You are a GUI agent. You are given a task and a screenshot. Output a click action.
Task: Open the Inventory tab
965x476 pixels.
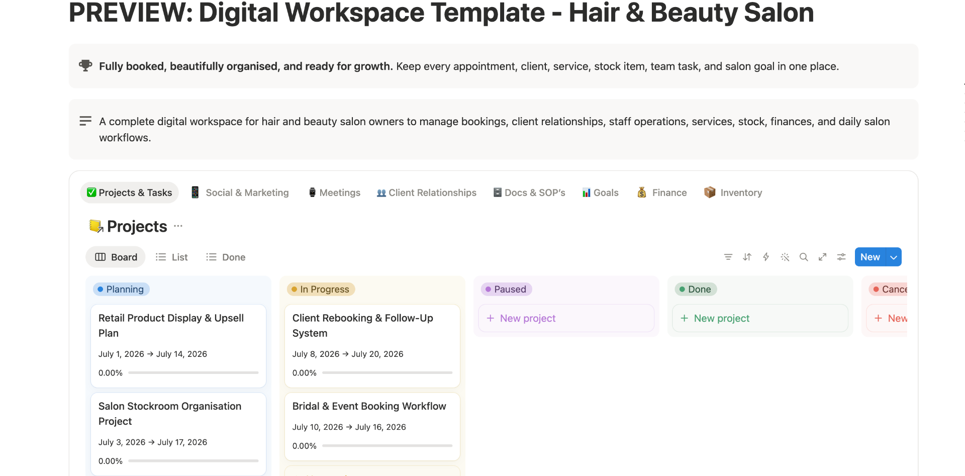coord(733,193)
